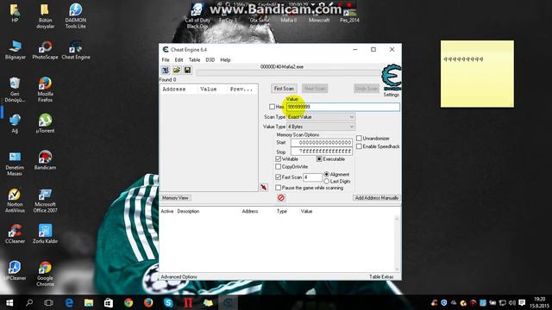Open File Explorer from the taskbar

click(x=89, y=302)
